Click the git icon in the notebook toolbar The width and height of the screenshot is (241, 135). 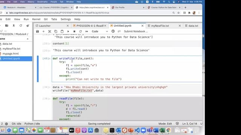tap(119, 31)
